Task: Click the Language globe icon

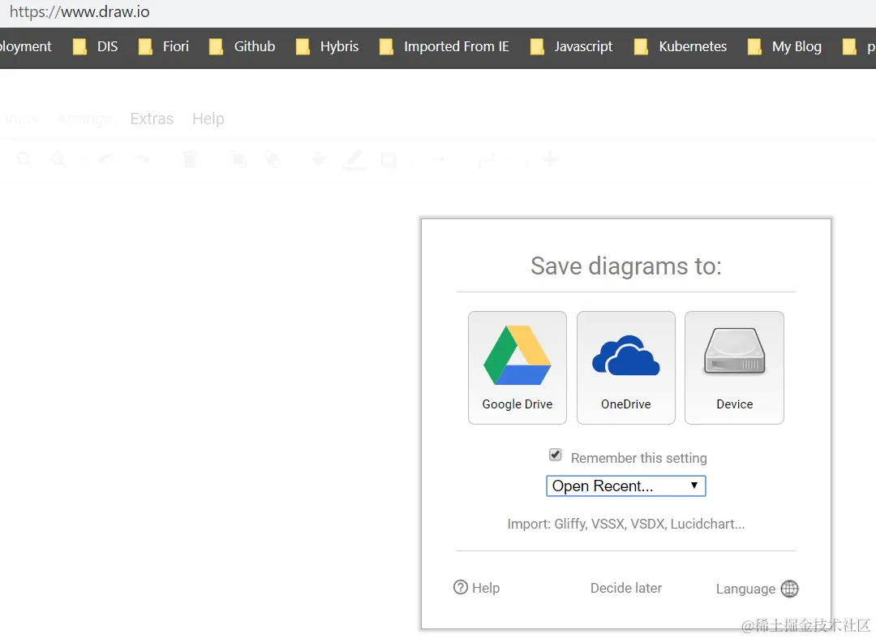Action: pyautogui.click(x=789, y=588)
